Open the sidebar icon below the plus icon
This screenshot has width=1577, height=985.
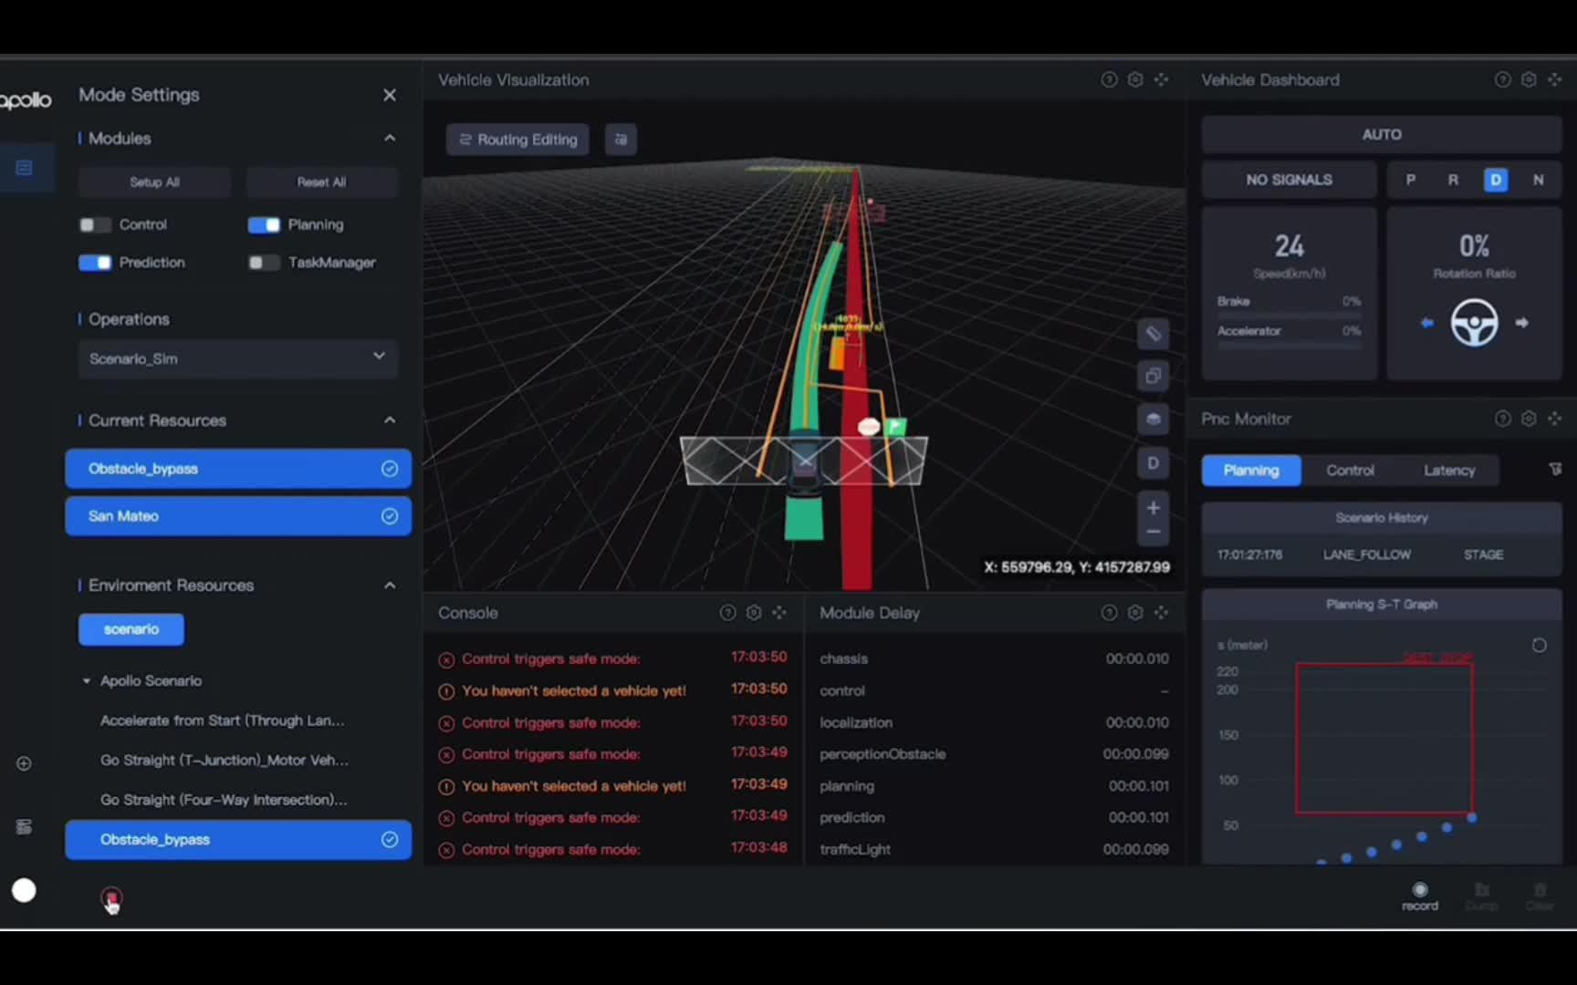point(24,826)
